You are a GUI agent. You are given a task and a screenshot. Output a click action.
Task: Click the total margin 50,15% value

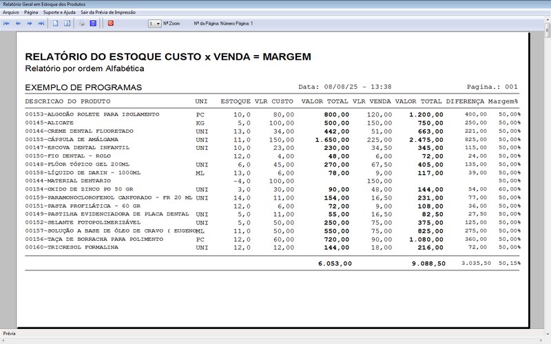pyautogui.click(x=510, y=263)
